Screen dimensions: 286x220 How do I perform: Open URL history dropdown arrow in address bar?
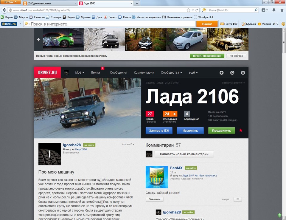[193, 10]
